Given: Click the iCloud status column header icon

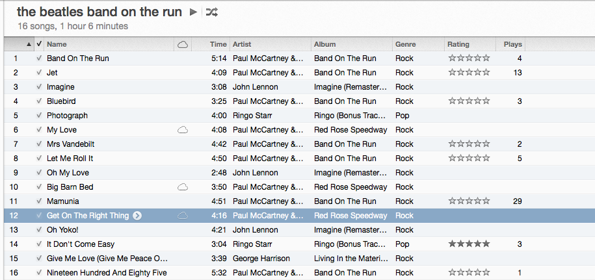Looking at the screenshot, I should coord(183,45).
